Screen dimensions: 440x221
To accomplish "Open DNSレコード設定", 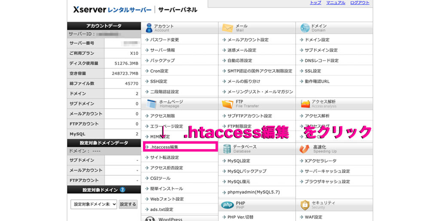I will [321, 60].
